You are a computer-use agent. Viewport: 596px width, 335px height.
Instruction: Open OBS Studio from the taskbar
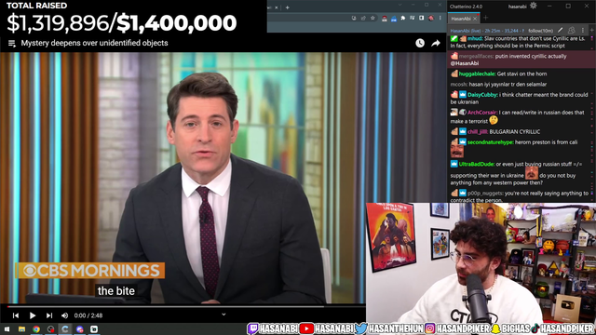click(50, 328)
